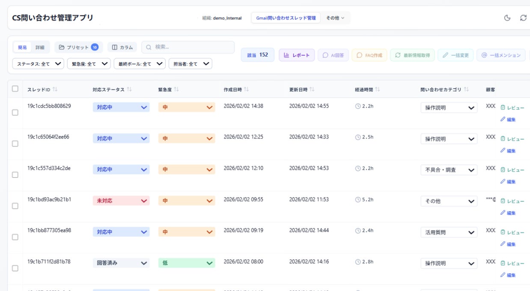Change the 未対応 status dropdown
This screenshot has width=530, height=291.
[121, 201]
